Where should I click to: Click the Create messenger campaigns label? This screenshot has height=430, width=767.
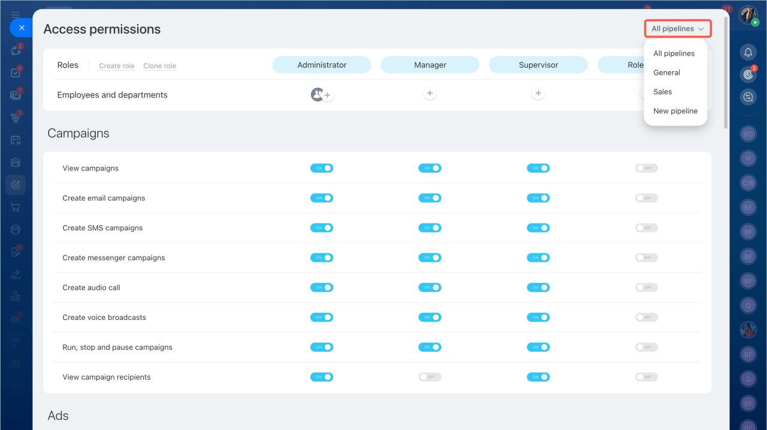[114, 258]
